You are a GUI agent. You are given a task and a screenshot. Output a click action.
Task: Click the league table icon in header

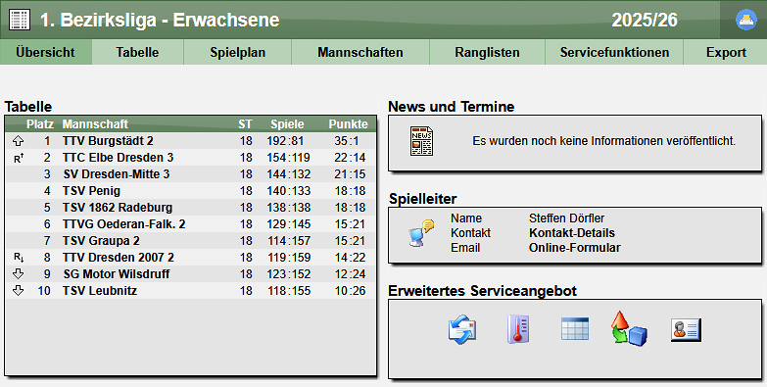point(20,20)
